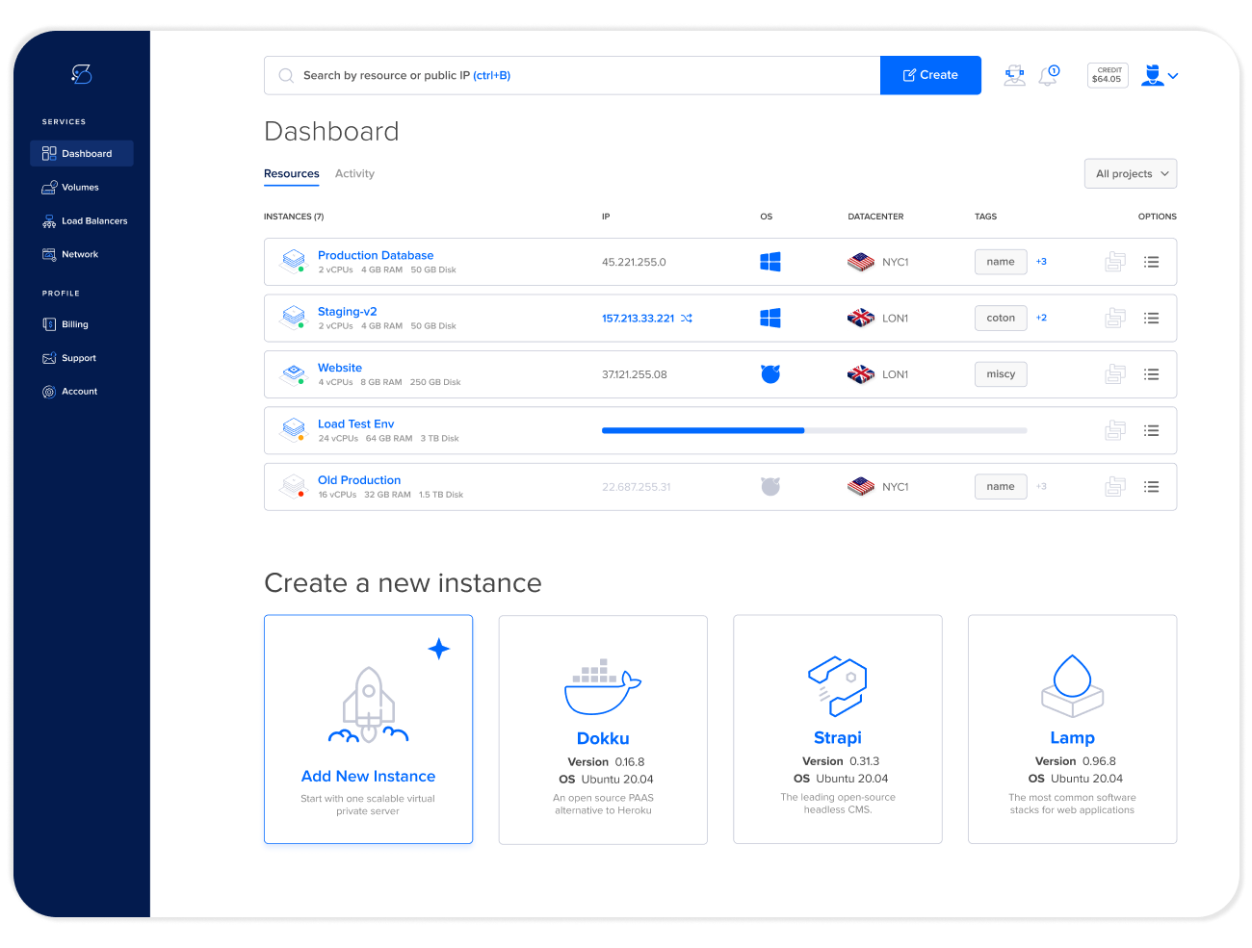1252x948 pixels.
Task: Click Windows OS icon for Production Database
Action: 770,262
